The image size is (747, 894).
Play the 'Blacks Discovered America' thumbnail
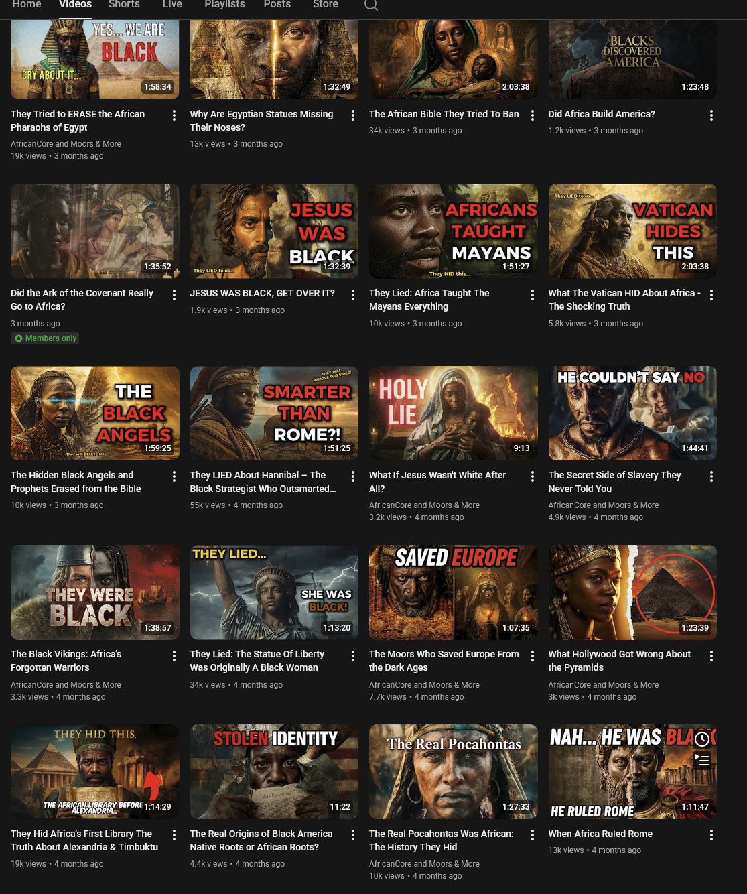click(632, 60)
